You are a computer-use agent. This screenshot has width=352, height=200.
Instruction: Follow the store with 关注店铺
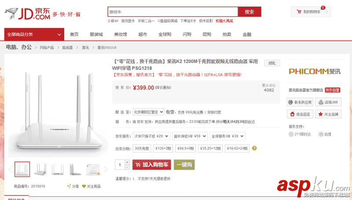328,114
